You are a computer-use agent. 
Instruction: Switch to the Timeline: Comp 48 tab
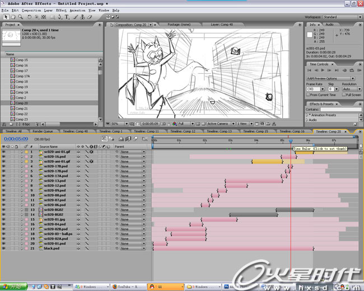tap(76, 132)
